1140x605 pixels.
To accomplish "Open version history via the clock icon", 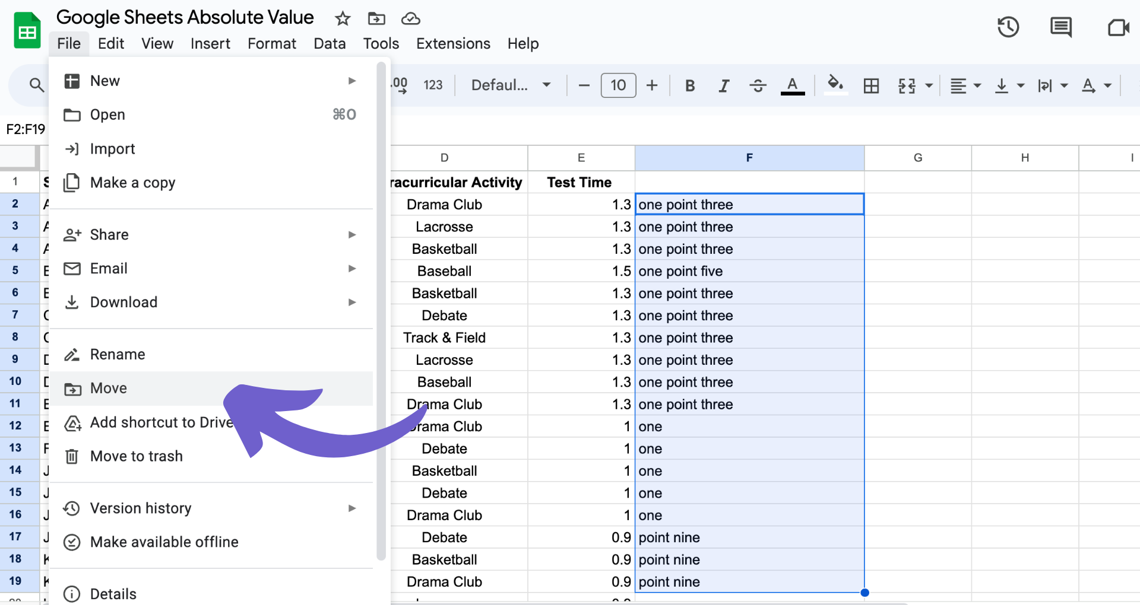I will [x=1008, y=27].
